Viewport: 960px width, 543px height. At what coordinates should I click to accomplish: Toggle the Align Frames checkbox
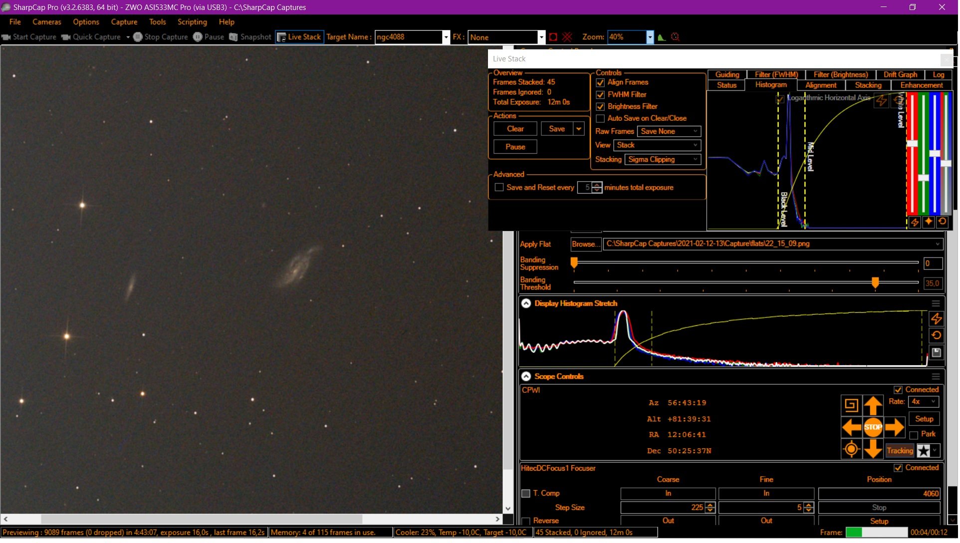point(601,82)
